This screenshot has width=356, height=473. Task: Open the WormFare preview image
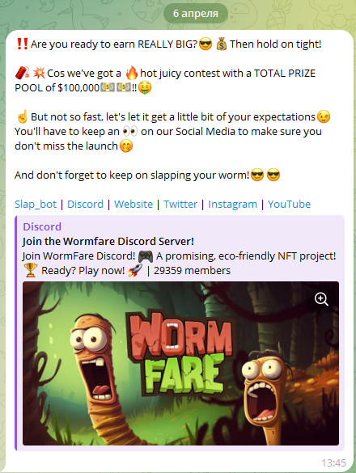point(180,363)
